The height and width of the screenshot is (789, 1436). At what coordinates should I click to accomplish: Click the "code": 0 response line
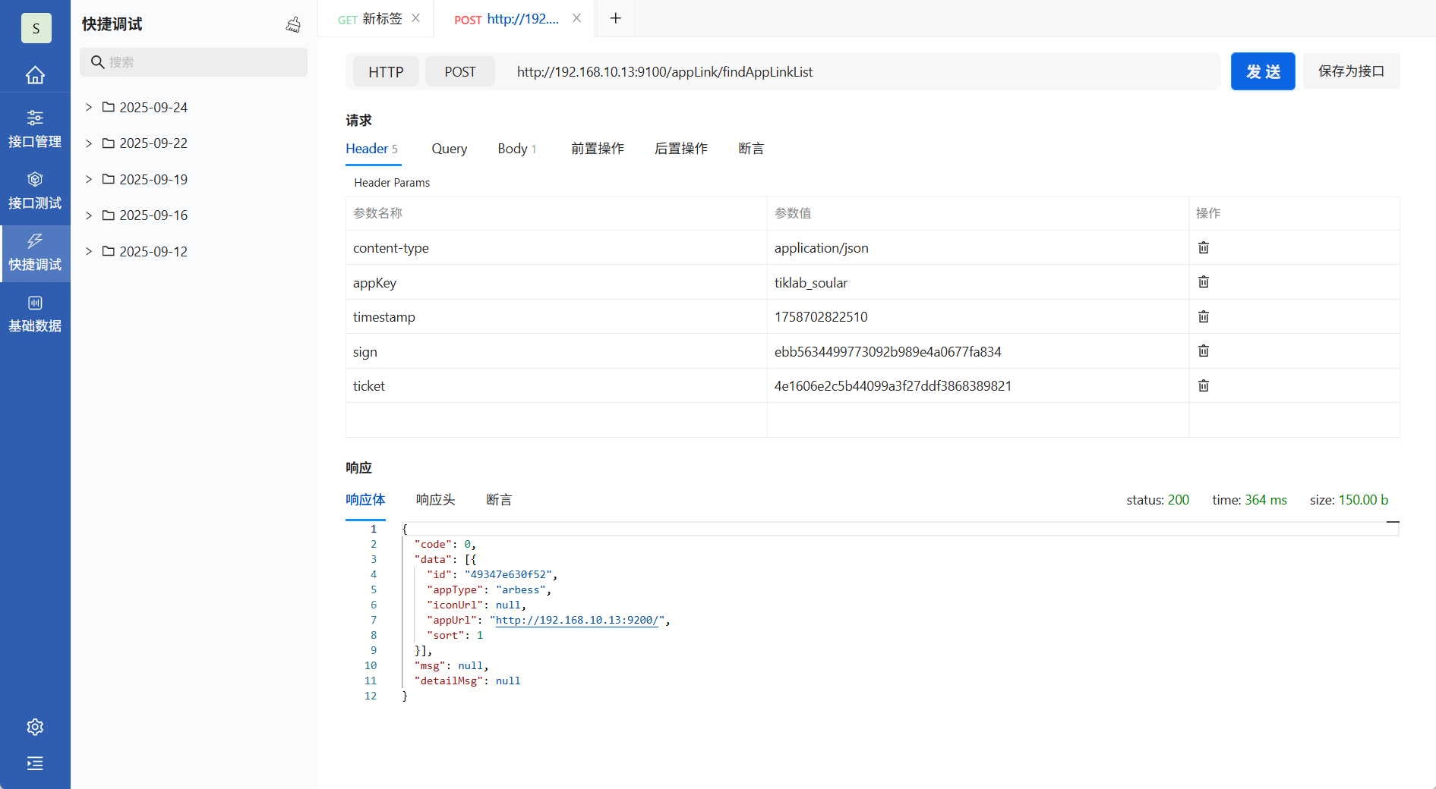[x=446, y=544]
